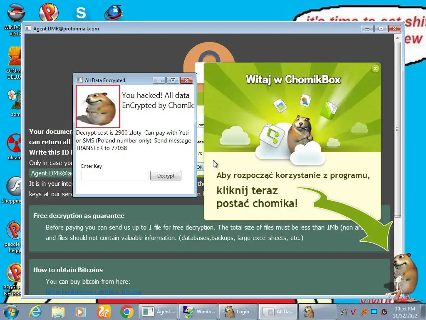Switch to unlabeled hamster taskbar item
Viewport: 426px width, 320px height.
318,312
